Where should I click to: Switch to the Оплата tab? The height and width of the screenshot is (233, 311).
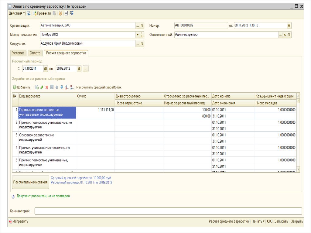35,53
